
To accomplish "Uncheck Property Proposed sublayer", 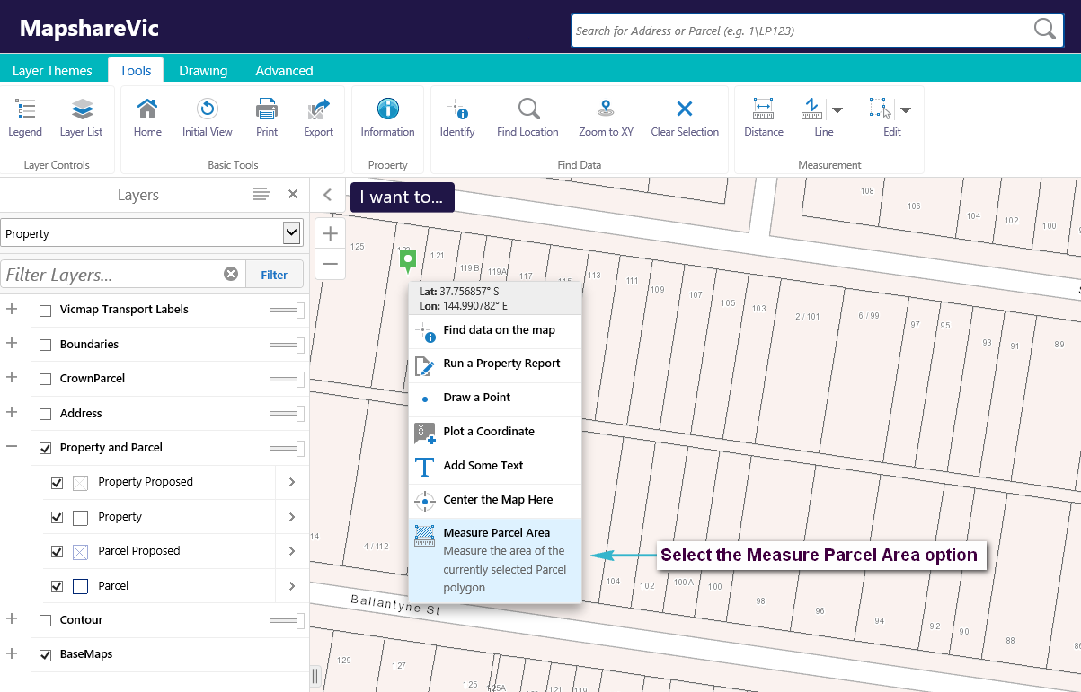I will click(58, 483).
